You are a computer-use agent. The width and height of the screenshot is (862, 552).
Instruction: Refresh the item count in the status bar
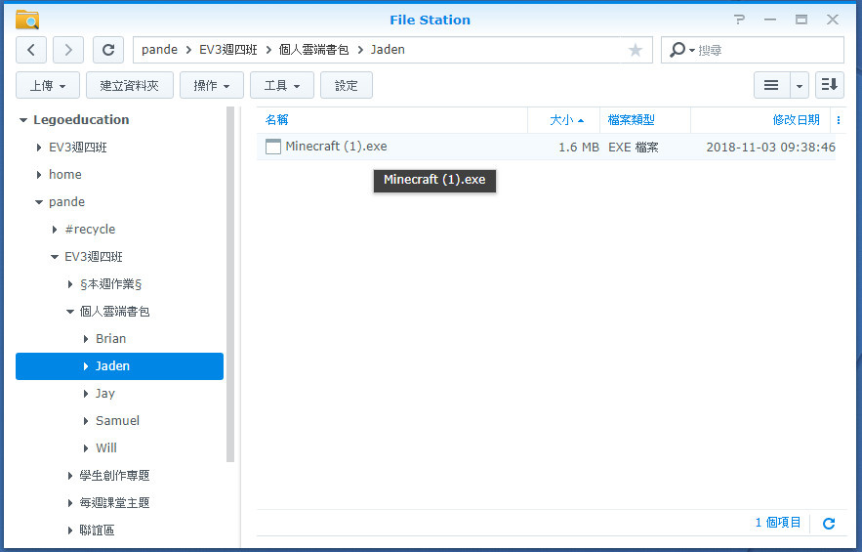point(829,524)
